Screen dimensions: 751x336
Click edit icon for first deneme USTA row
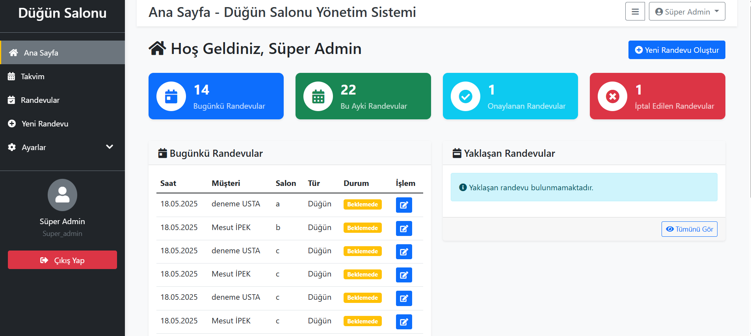click(x=404, y=205)
